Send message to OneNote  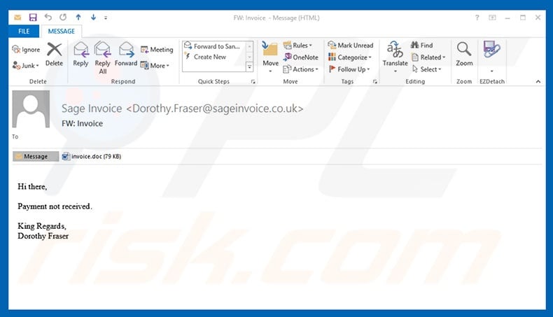coord(301,57)
